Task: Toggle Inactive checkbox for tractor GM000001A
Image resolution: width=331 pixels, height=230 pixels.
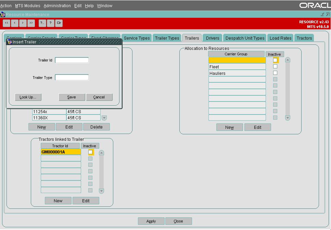Action: pos(90,152)
